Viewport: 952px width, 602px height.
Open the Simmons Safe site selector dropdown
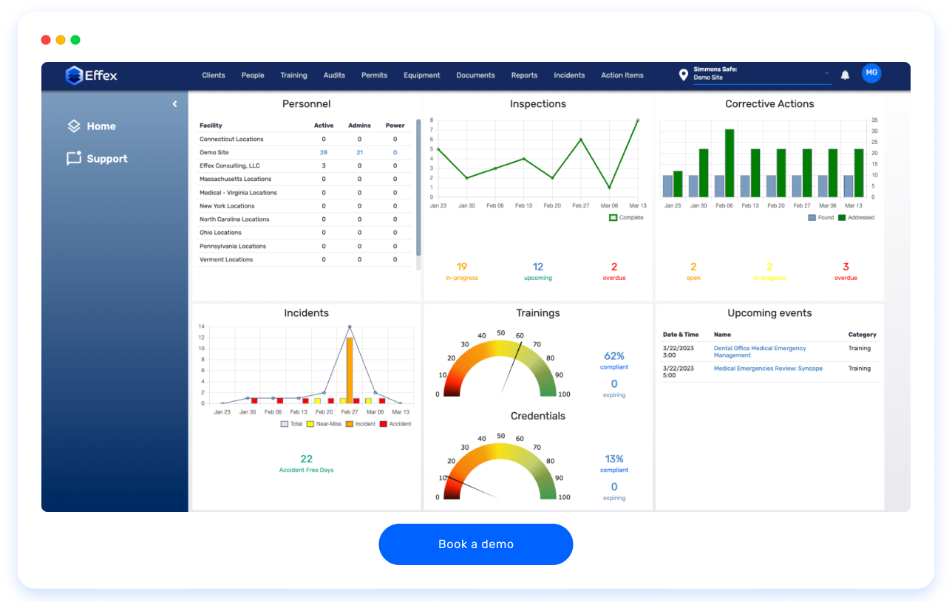coord(826,75)
